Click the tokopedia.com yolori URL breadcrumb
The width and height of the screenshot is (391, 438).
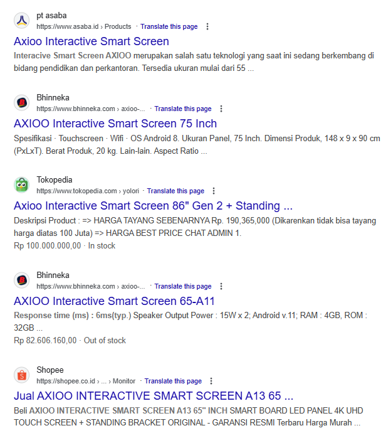[x=88, y=191]
